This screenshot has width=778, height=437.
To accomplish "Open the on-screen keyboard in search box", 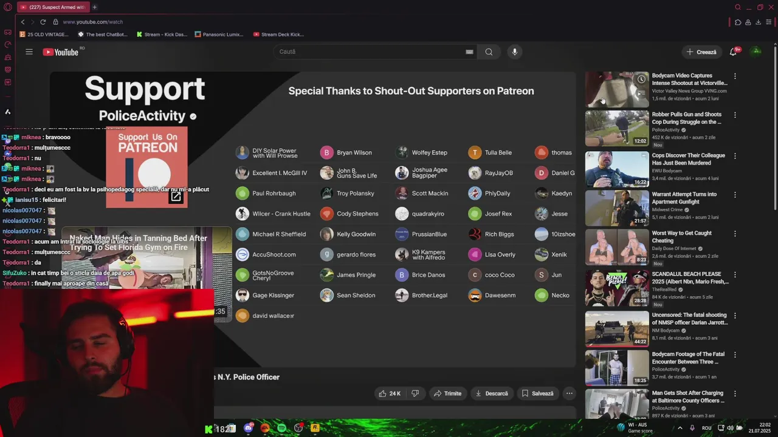I will pos(469,52).
